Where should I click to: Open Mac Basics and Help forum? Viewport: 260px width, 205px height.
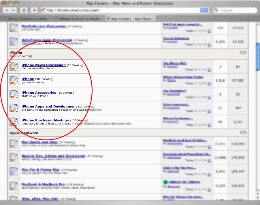(39, 142)
